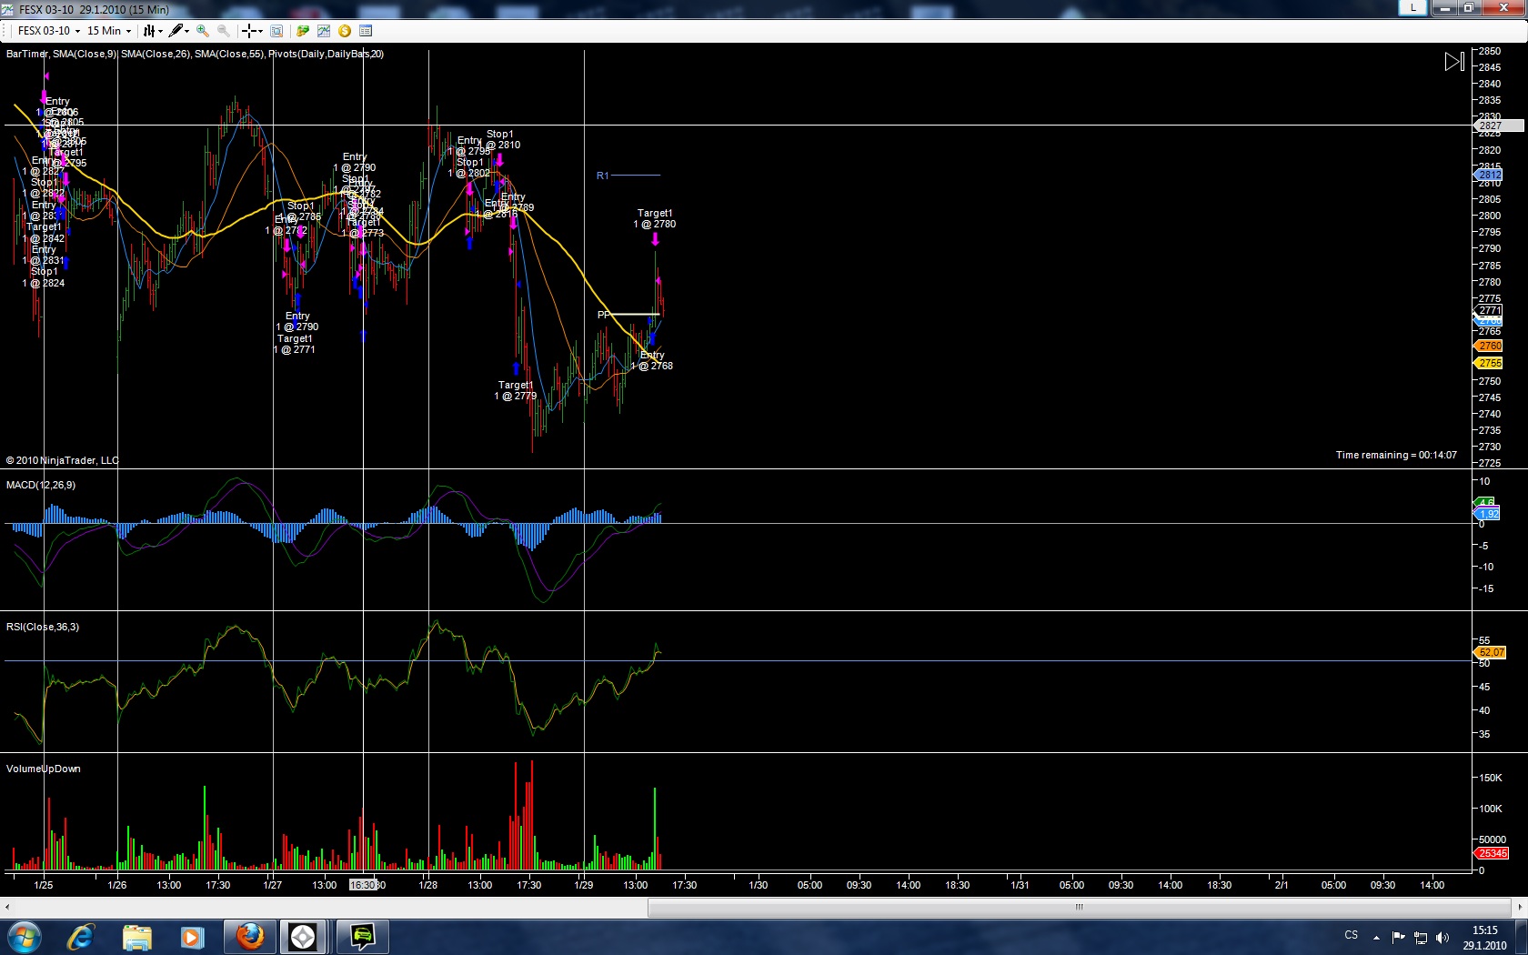Click the R1 pivot level label
Viewport: 1528px width, 955px height.
coord(602,176)
